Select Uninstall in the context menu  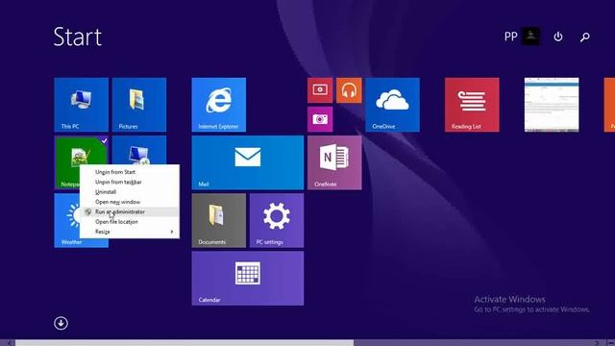click(x=130, y=192)
